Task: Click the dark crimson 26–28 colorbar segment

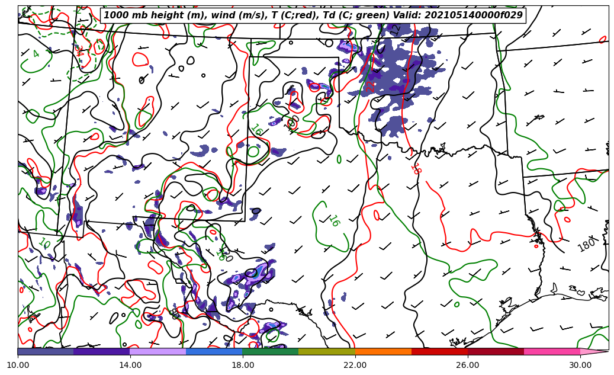Action: tap(496, 351)
